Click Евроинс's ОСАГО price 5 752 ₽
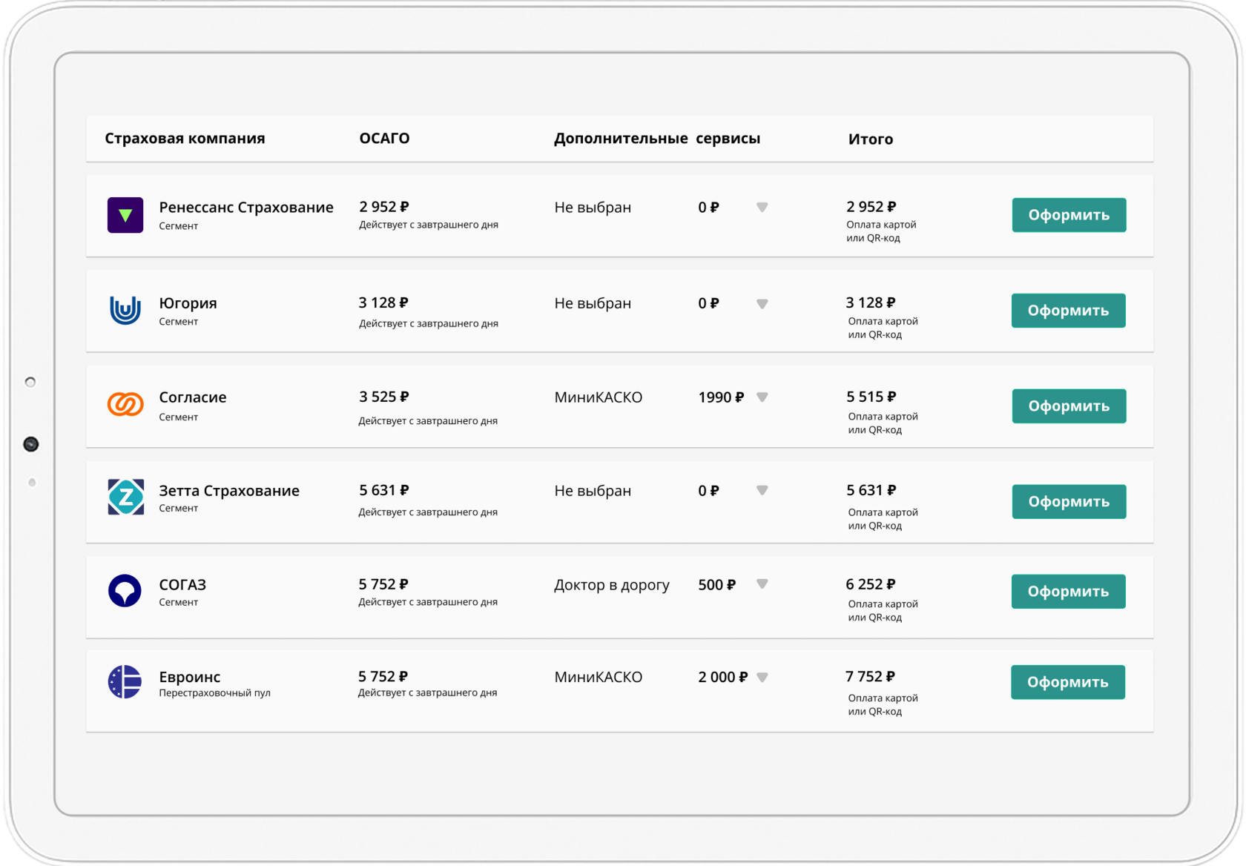The height and width of the screenshot is (866, 1246). 383,676
